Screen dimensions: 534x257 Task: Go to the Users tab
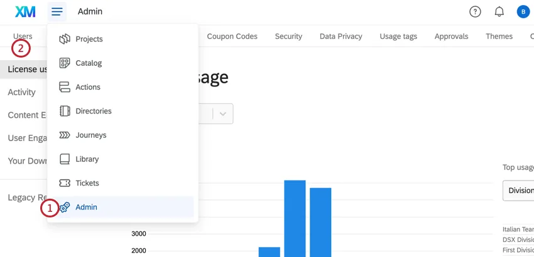23,36
